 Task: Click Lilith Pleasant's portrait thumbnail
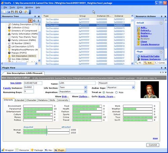tap(150, 90)
